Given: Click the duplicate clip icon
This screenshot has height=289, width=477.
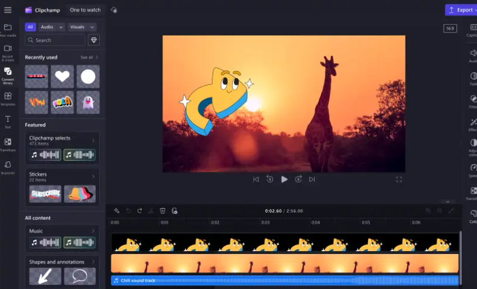Looking at the screenshot, I should 174,211.
